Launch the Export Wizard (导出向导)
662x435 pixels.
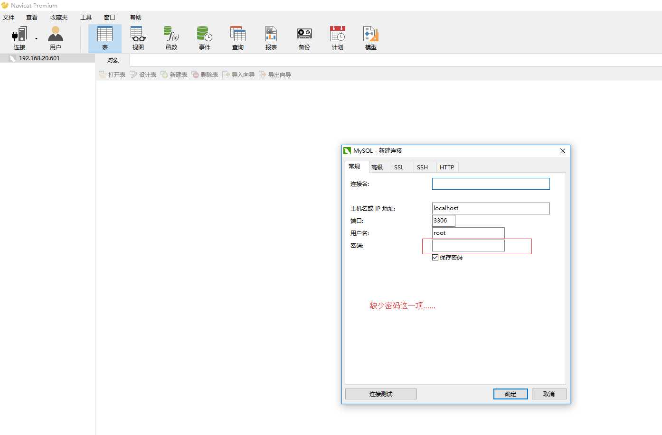click(x=275, y=75)
